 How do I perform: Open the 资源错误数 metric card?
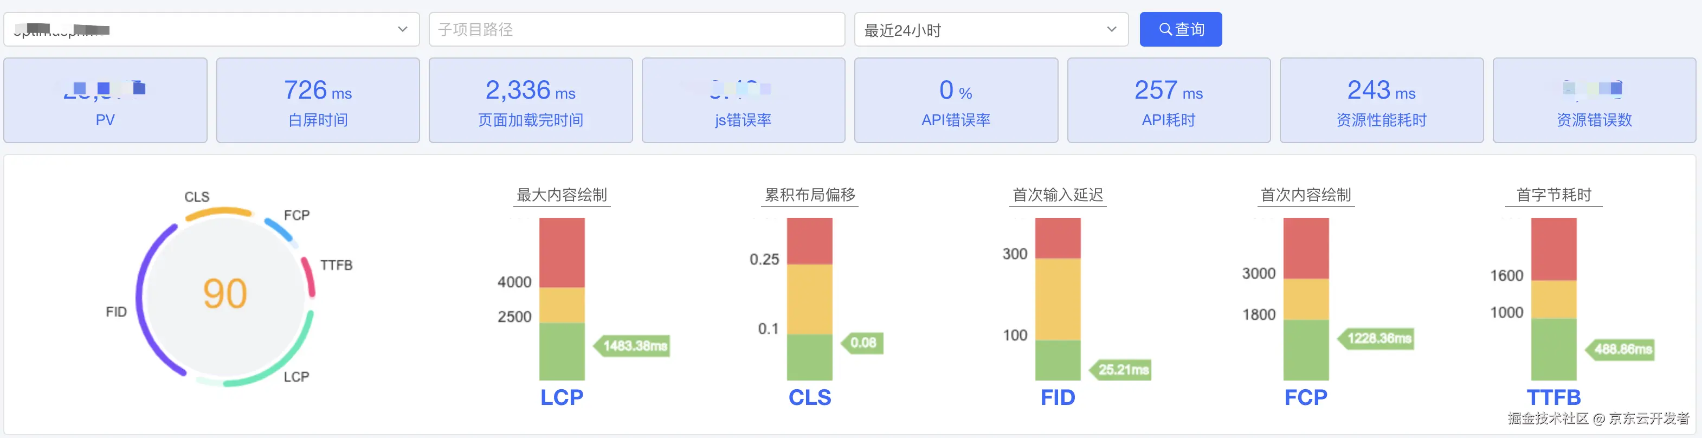[1594, 100]
